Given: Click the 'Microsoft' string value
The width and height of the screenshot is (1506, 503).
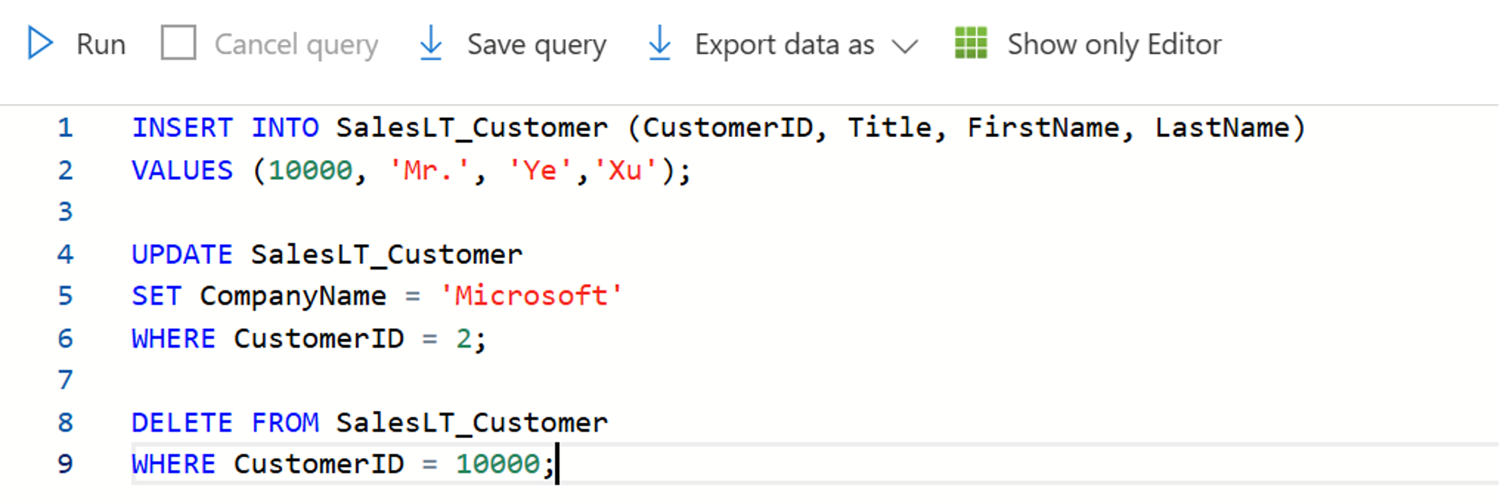Looking at the screenshot, I should (x=531, y=296).
